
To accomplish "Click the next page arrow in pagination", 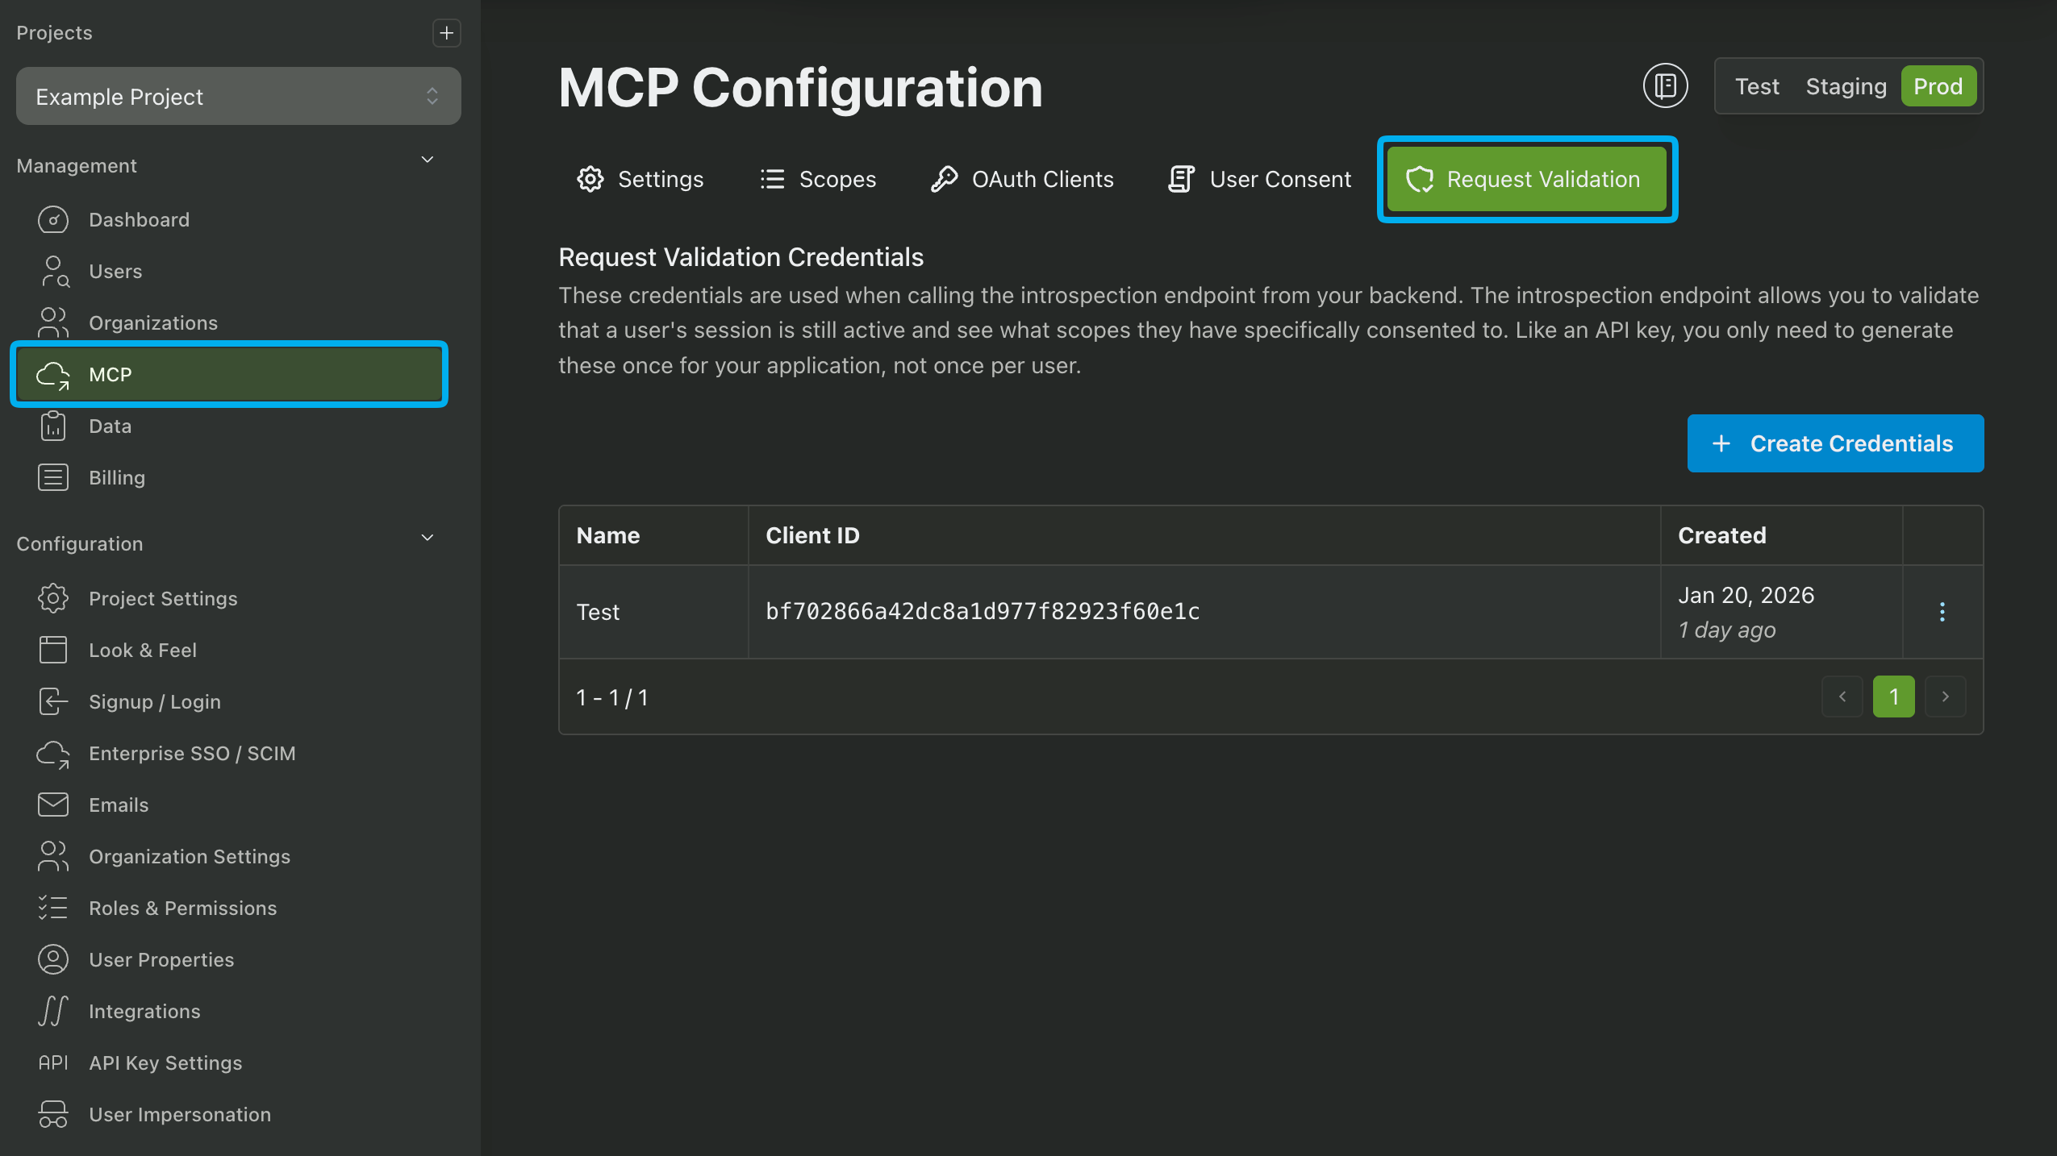I will (x=1944, y=697).
